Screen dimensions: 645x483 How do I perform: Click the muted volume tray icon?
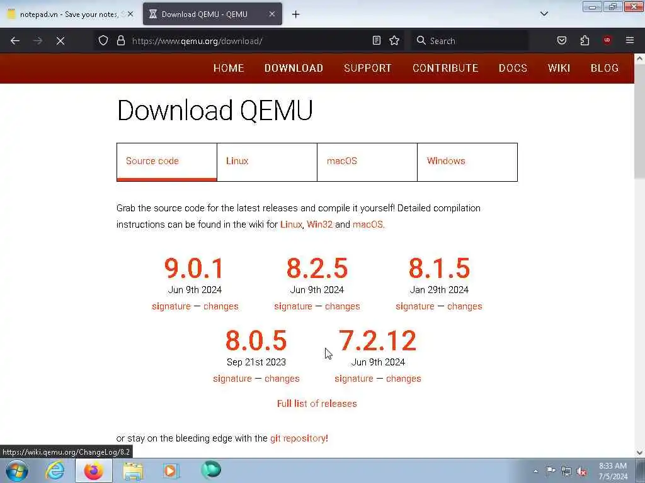click(581, 472)
